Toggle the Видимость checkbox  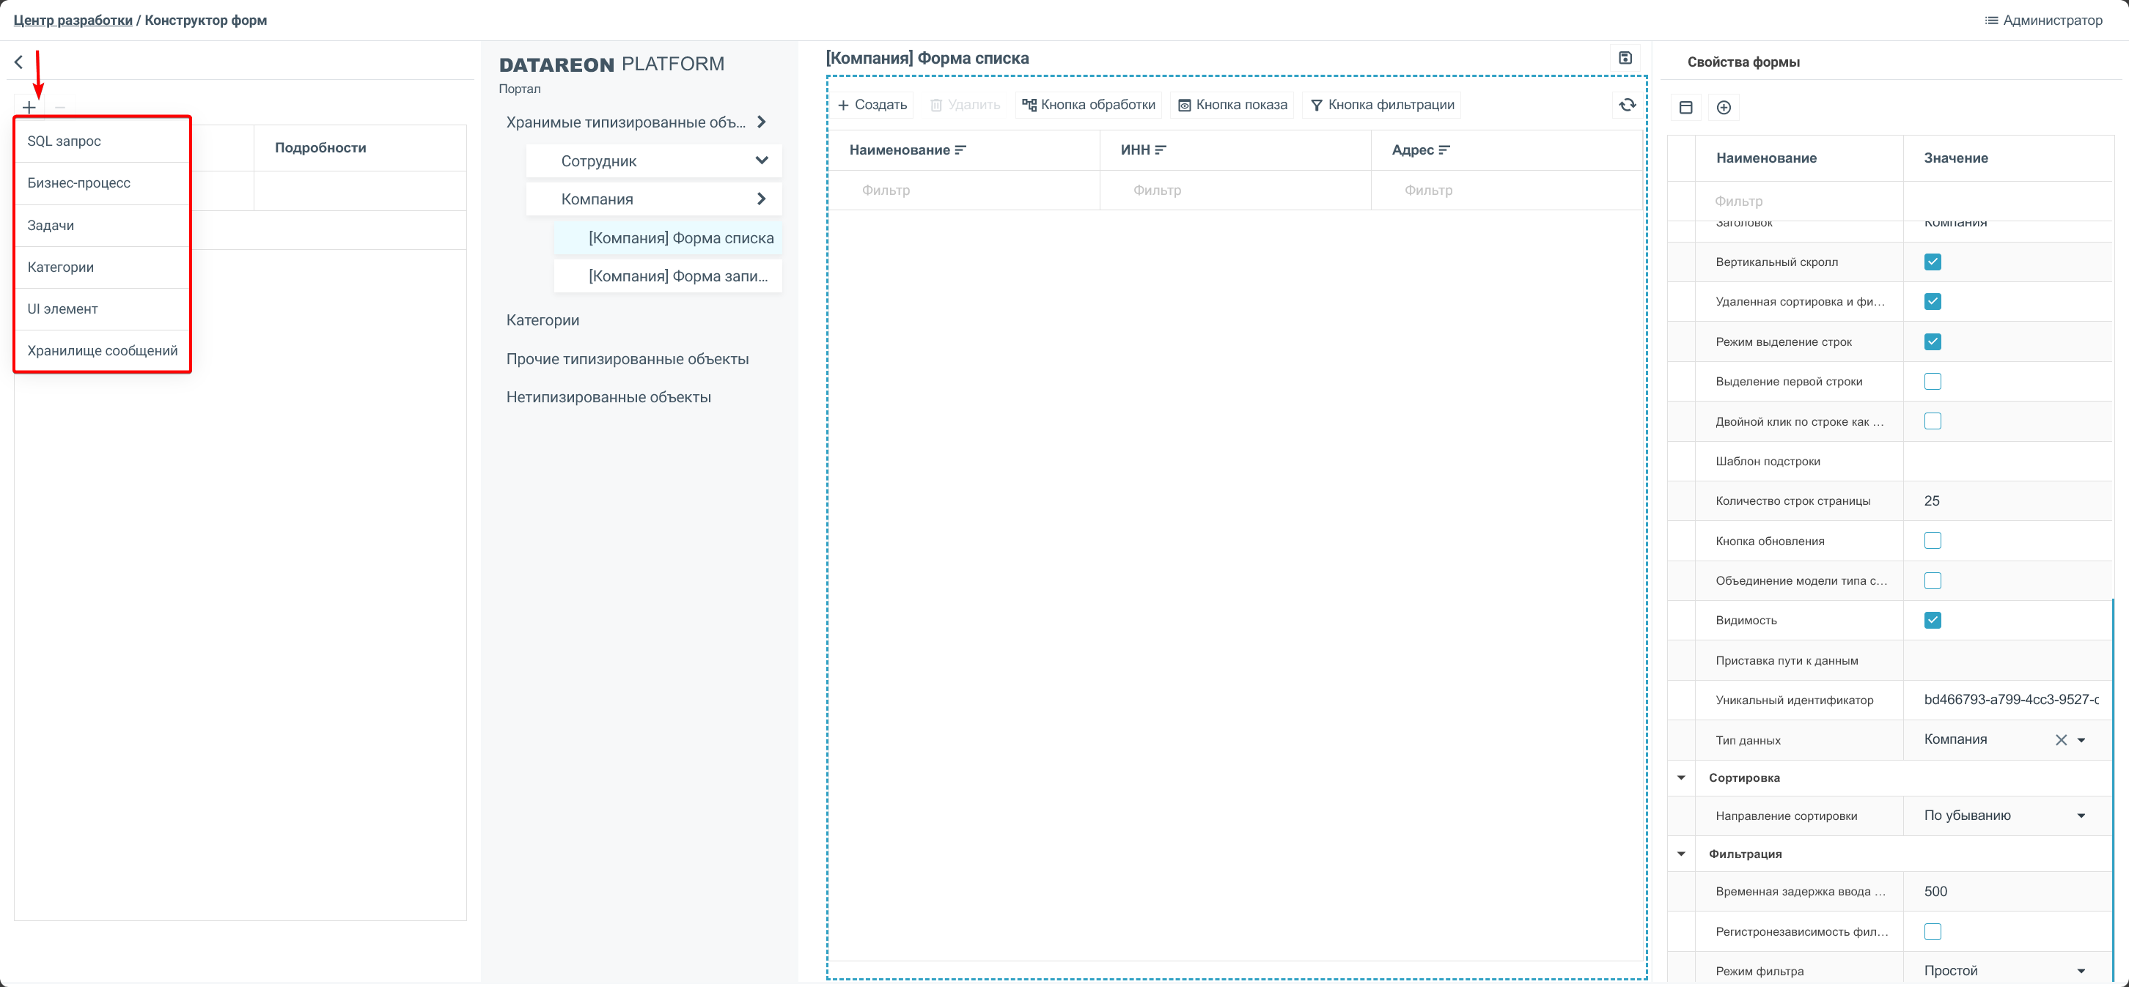(x=1933, y=621)
